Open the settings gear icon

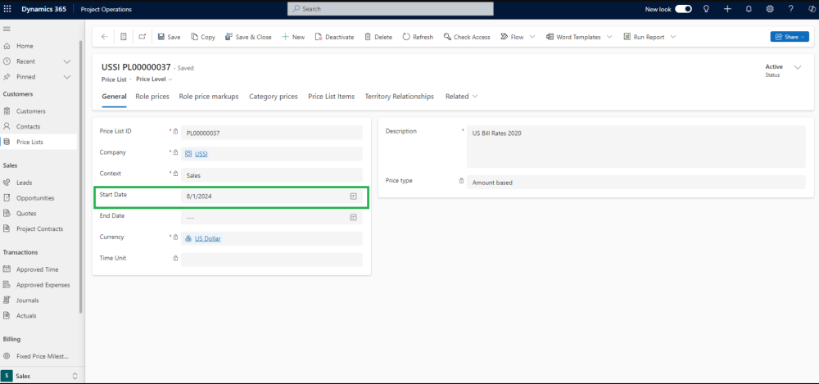[769, 9]
